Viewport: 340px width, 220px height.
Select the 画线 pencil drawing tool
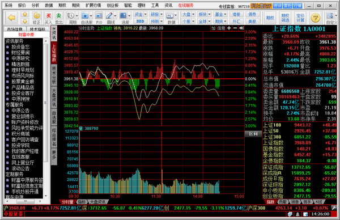tap(109, 16)
